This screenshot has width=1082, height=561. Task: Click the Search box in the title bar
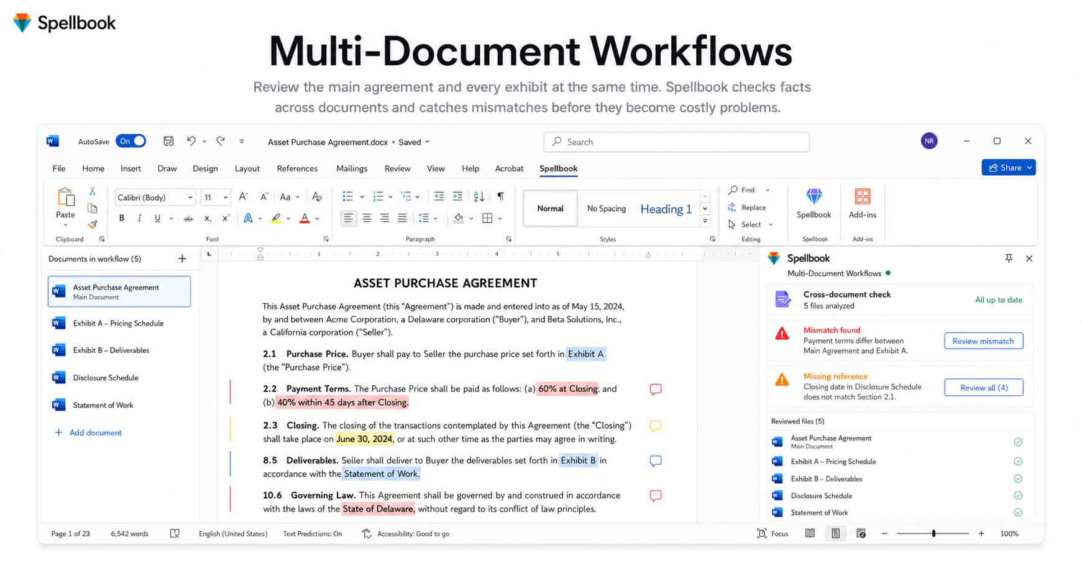(676, 142)
